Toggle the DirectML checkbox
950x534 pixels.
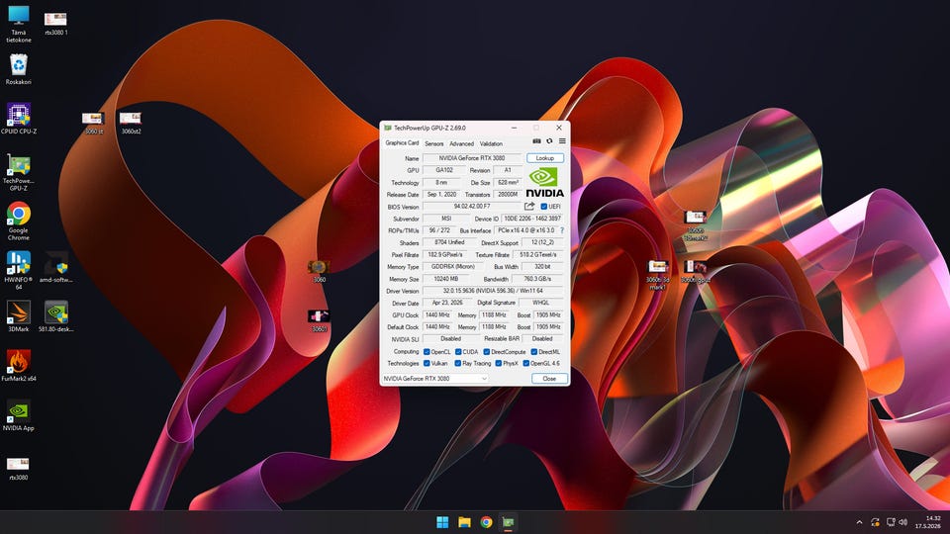[x=533, y=352]
